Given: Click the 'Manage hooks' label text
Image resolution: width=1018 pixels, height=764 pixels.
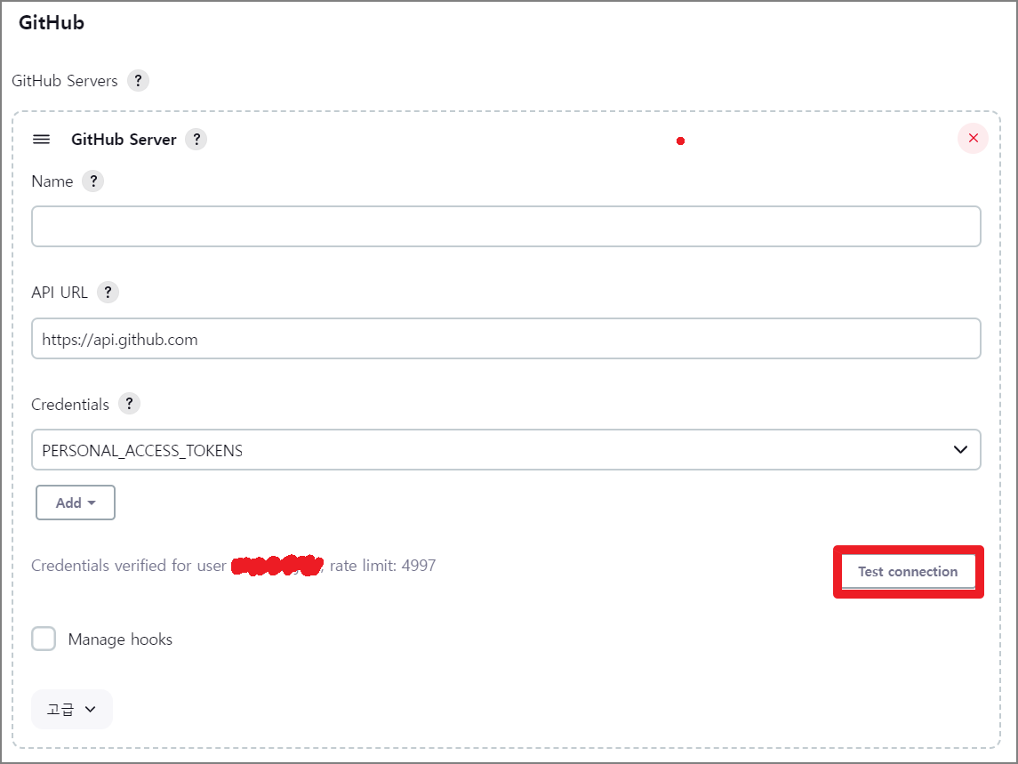Looking at the screenshot, I should [120, 639].
